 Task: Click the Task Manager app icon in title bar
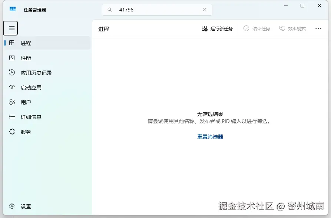(x=13, y=9)
